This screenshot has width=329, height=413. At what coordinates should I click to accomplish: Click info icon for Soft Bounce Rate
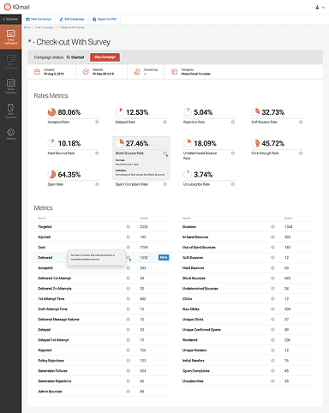click(301, 122)
